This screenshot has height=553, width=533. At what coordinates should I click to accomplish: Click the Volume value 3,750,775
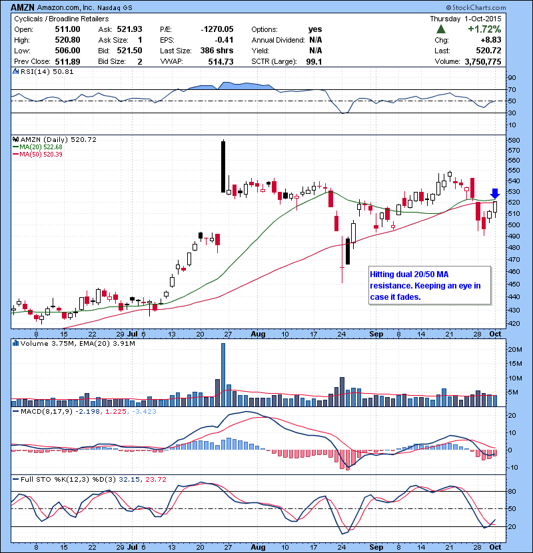pyautogui.click(x=483, y=61)
